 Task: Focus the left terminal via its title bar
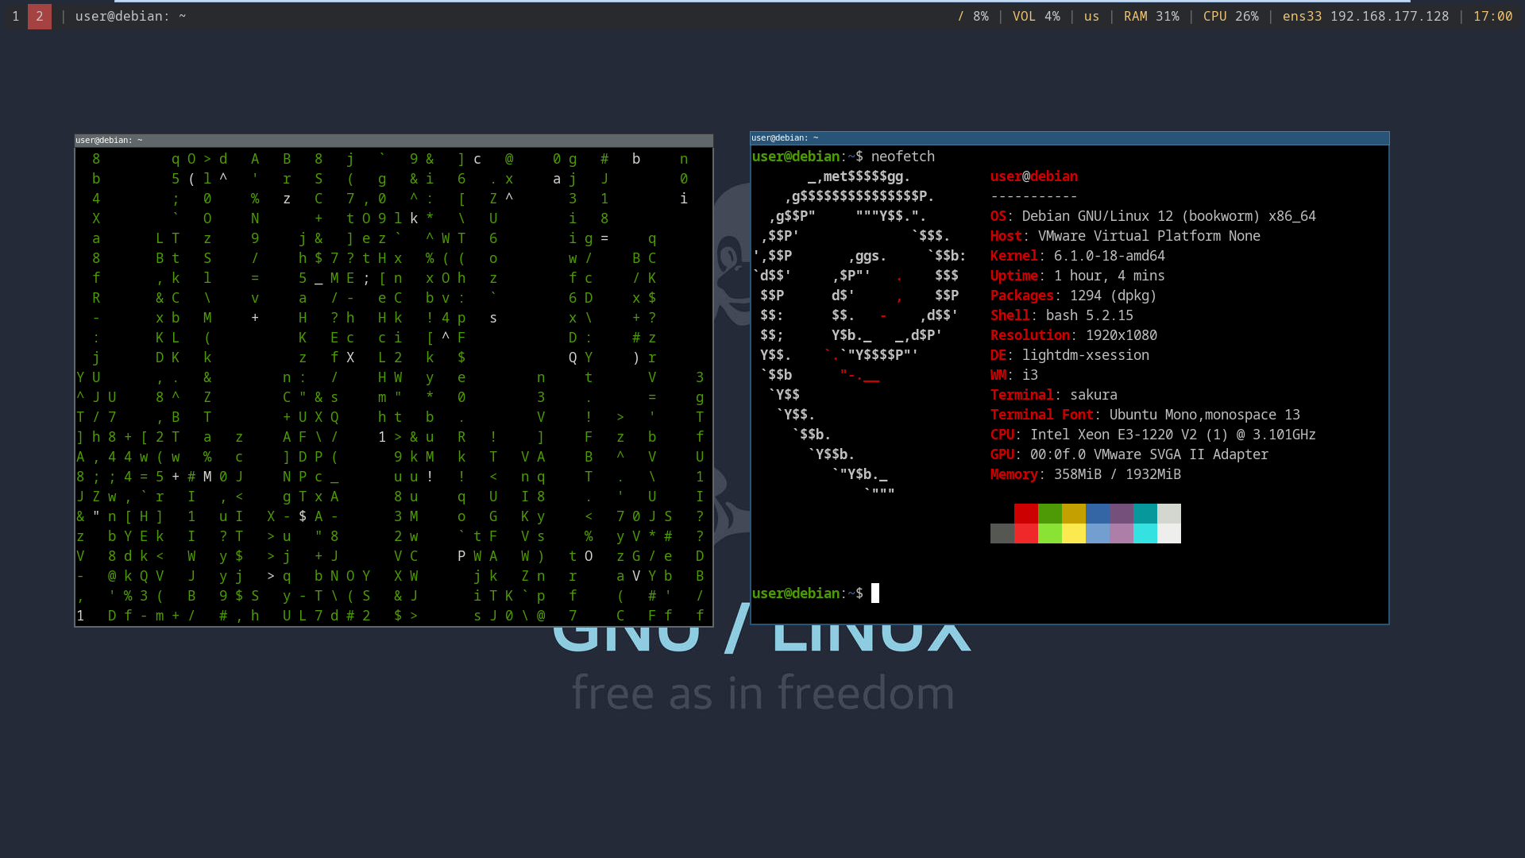point(393,140)
